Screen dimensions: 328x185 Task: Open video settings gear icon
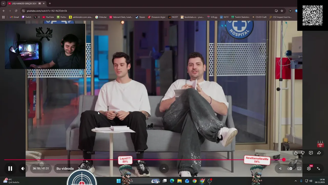(309, 169)
